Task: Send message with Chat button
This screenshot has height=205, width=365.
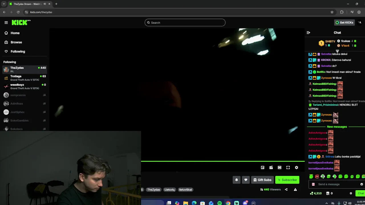Action: pyautogui.click(x=361, y=193)
